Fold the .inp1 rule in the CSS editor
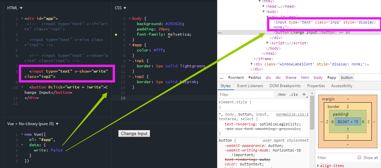The image size is (381, 168). (x=130, y=61)
